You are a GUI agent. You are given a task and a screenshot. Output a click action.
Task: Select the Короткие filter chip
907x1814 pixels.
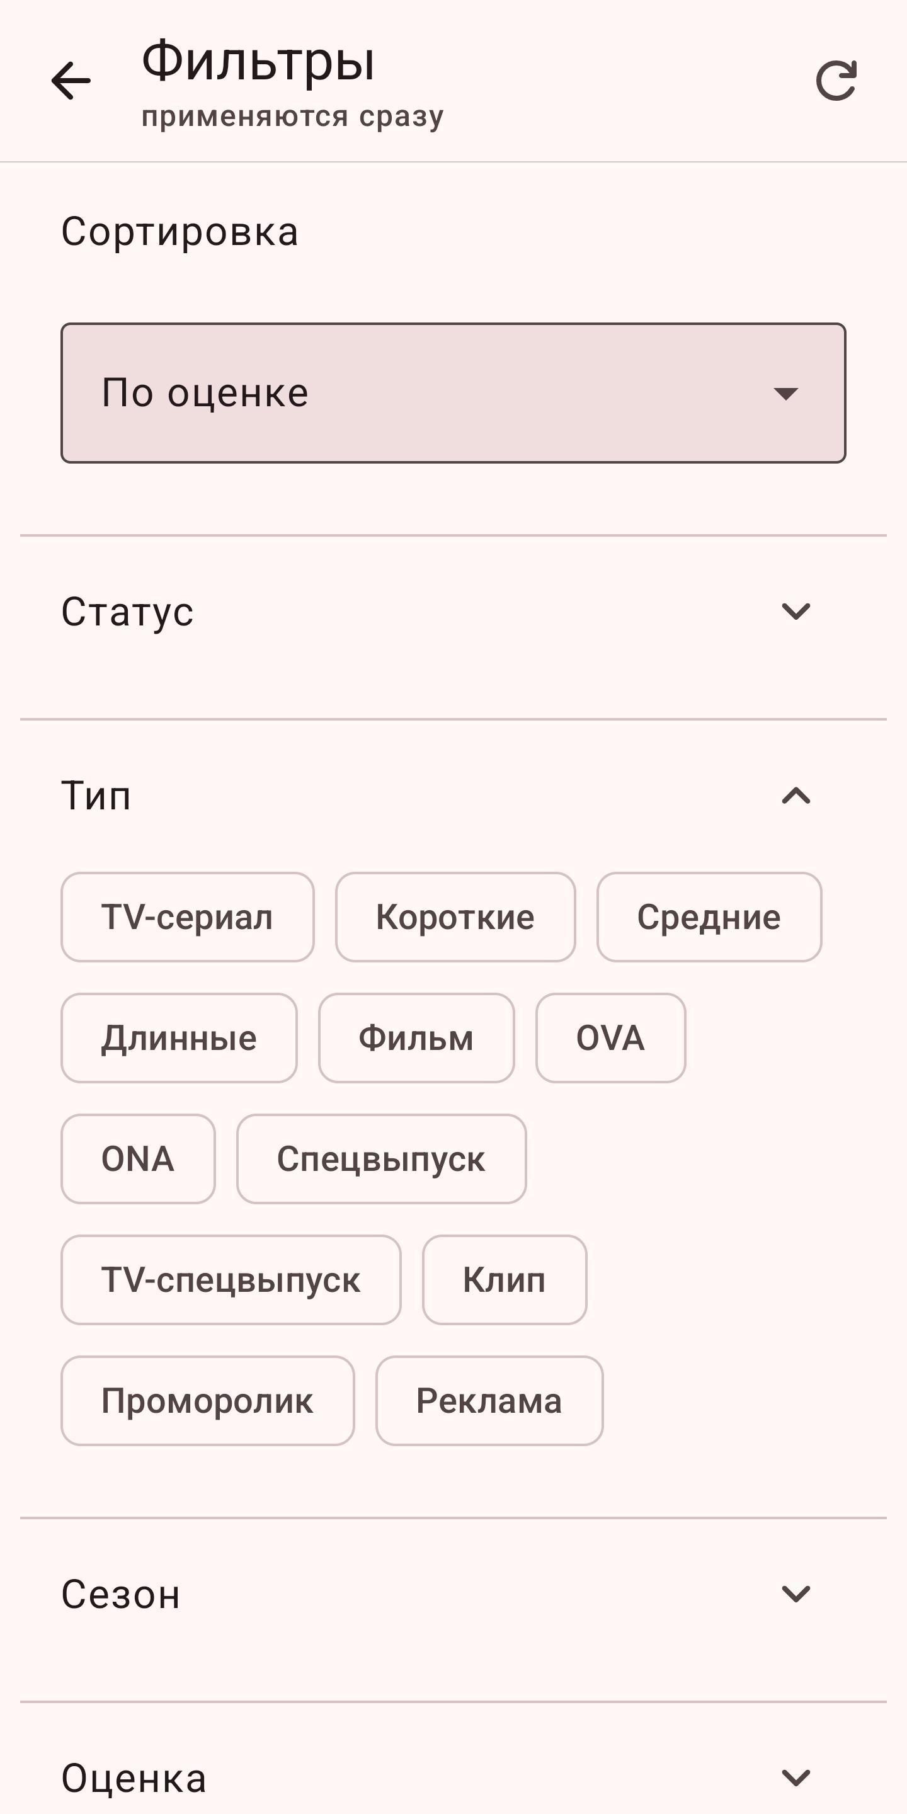coord(455,917)
